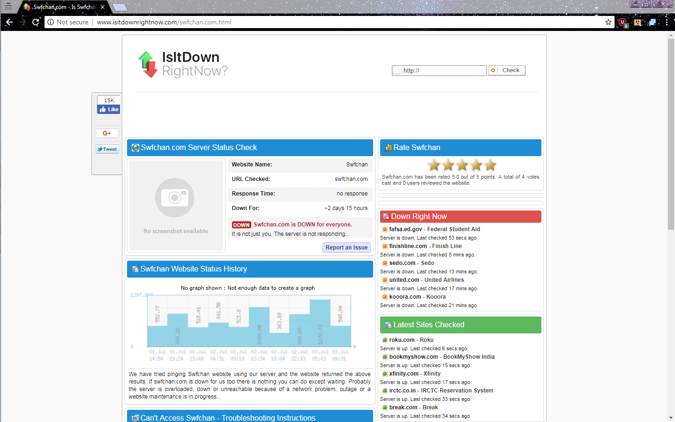This screenshot has width=675, height=422.
Task: Click the Down Right Now header
Action: (x=461, y=217)
